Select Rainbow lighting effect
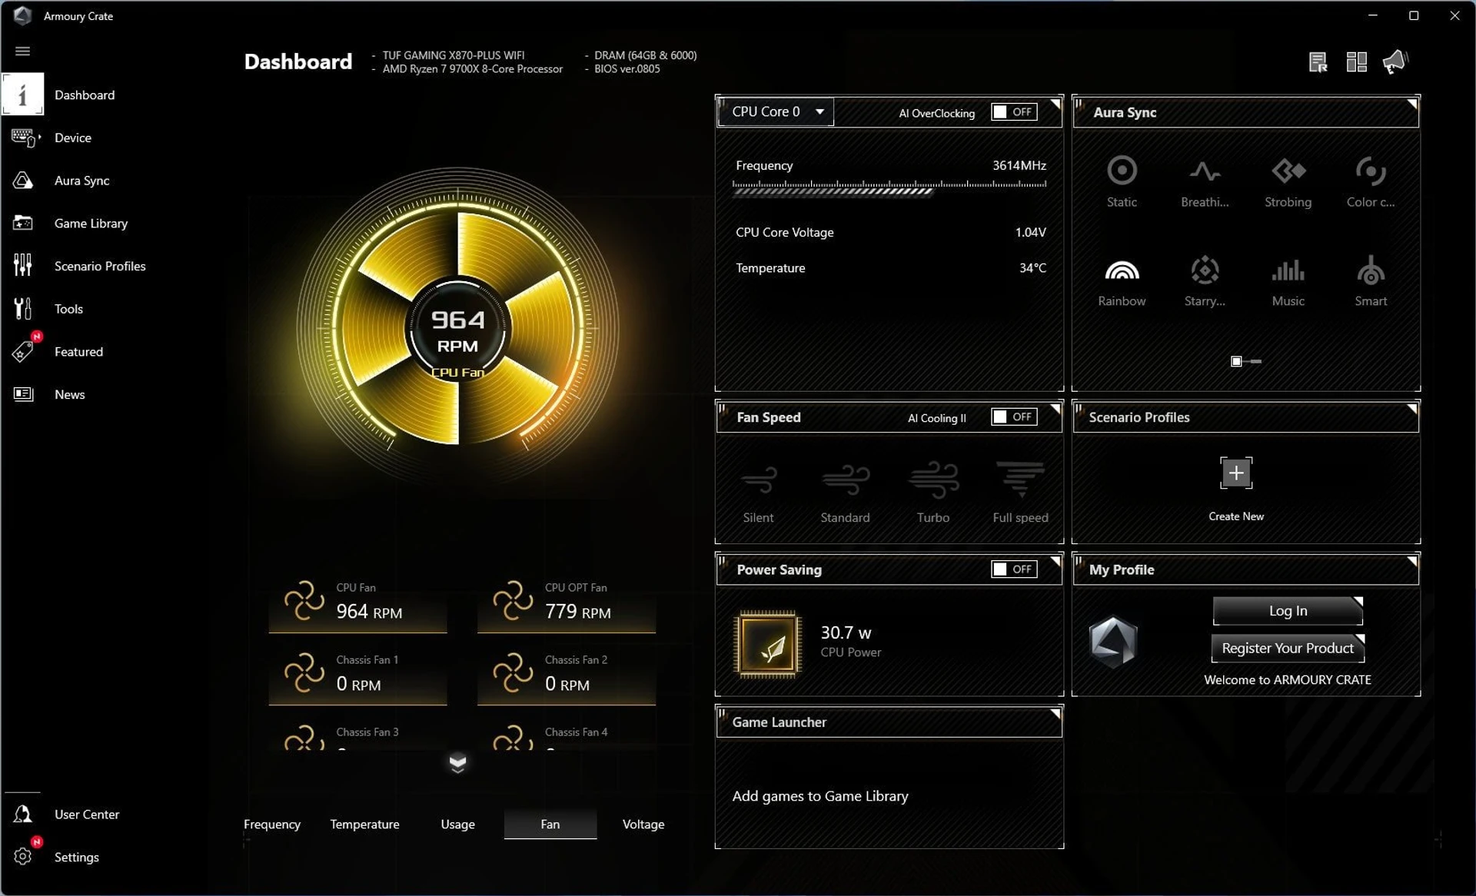This screenshot has width=1476, height=896. [x=1122, y=281]
